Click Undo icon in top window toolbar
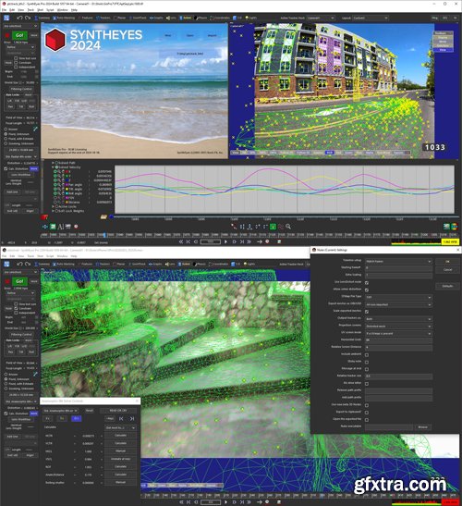This screenshot has width=462, height=506. (20, 19)
